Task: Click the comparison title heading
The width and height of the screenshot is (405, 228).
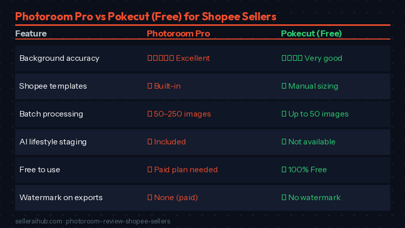Action: click(146, 16)
